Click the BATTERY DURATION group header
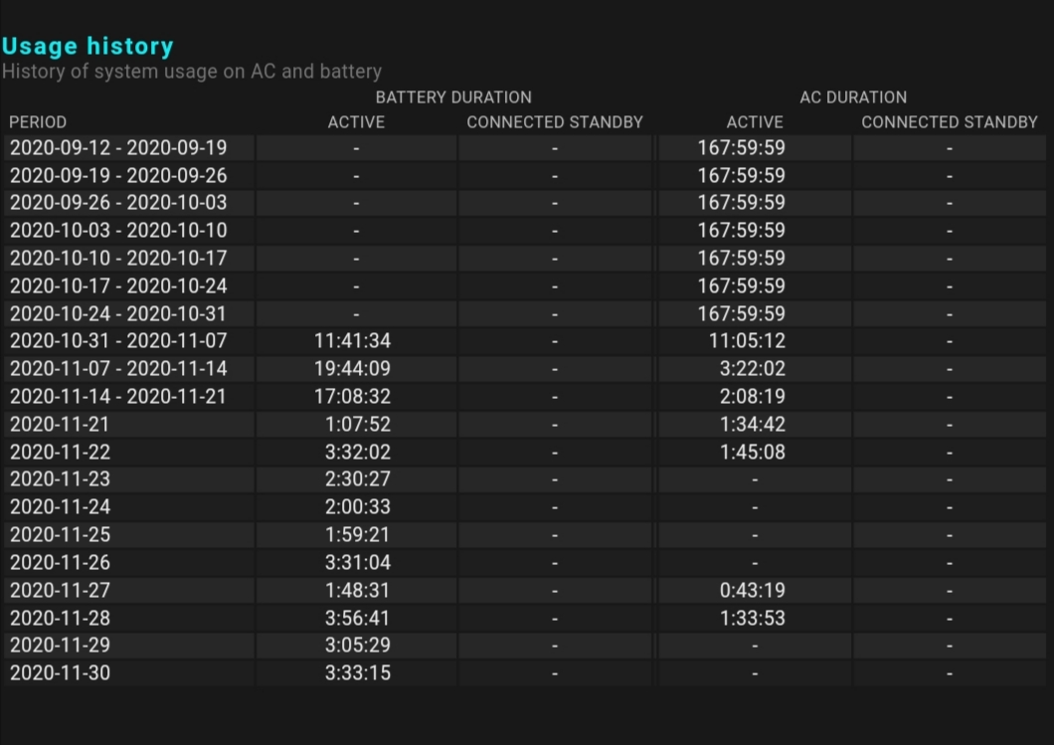 point(453,97)
